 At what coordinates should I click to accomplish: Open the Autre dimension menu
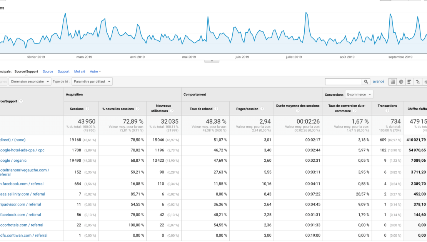[95, 71]
